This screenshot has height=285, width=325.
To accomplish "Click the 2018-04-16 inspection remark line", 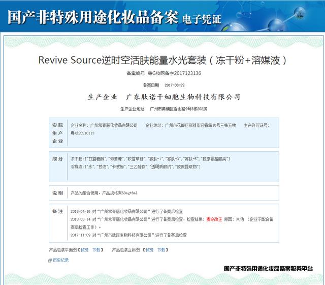I will [126, 212].
